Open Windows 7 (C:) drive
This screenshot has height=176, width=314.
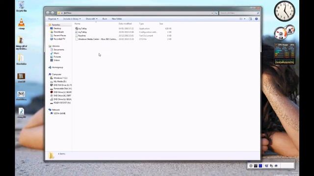60,78
